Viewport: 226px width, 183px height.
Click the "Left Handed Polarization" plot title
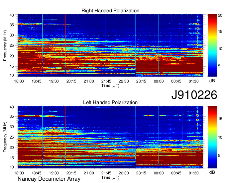click(110, 102)
